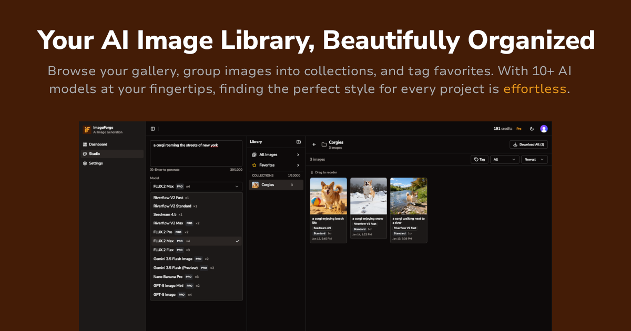
Task: Click the All Images gallery icon
Action: 255,154
